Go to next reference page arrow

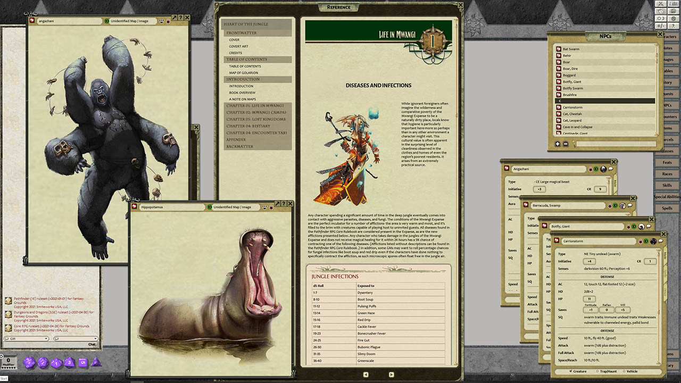(391, 374)
